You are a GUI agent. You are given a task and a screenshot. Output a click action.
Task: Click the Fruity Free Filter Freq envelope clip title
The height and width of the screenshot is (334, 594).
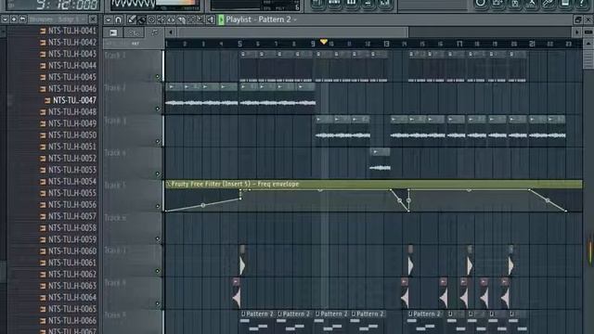pyautogui.click(x=235, y=184)
